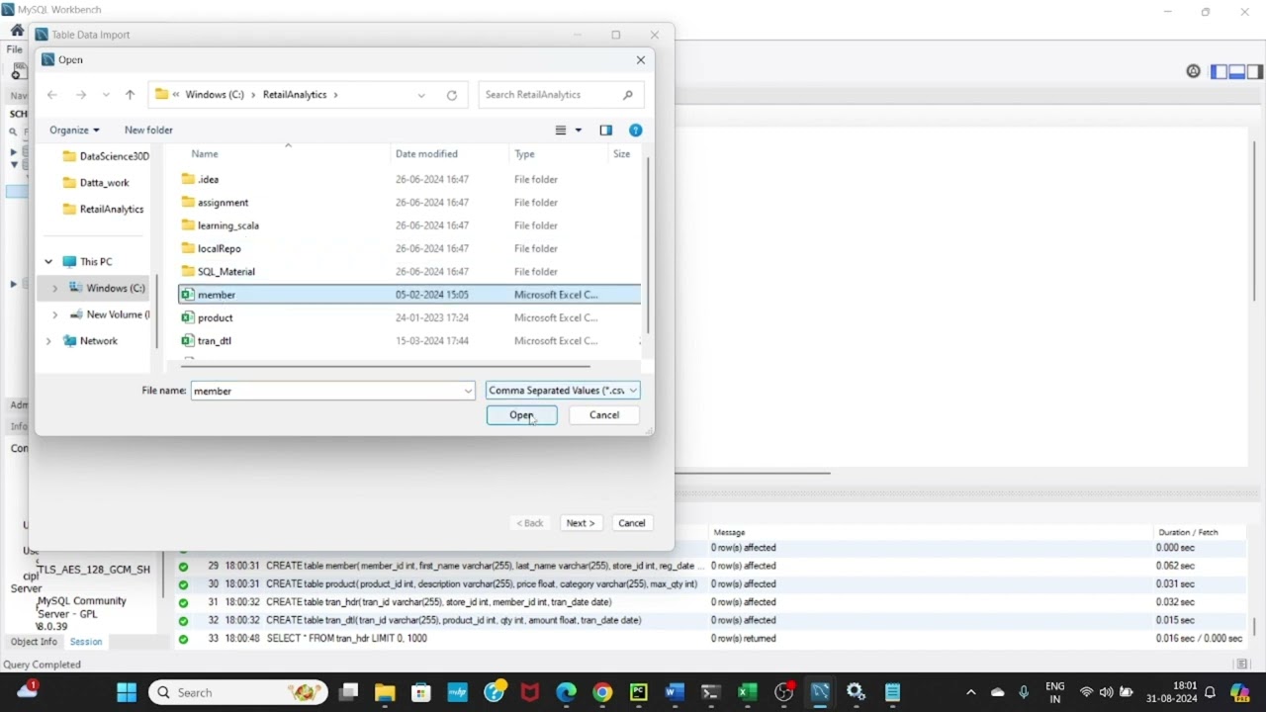The width and height of the screenshot is (1266, 712).
Task: Open Workbench preferences gear icon
Action: (1194, 71)
